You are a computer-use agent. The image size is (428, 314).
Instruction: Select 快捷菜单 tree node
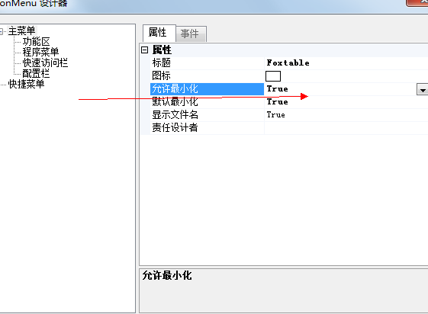[26, 84]
